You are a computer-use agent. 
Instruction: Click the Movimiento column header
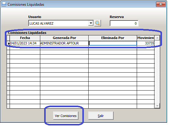(x=146, y=38)
